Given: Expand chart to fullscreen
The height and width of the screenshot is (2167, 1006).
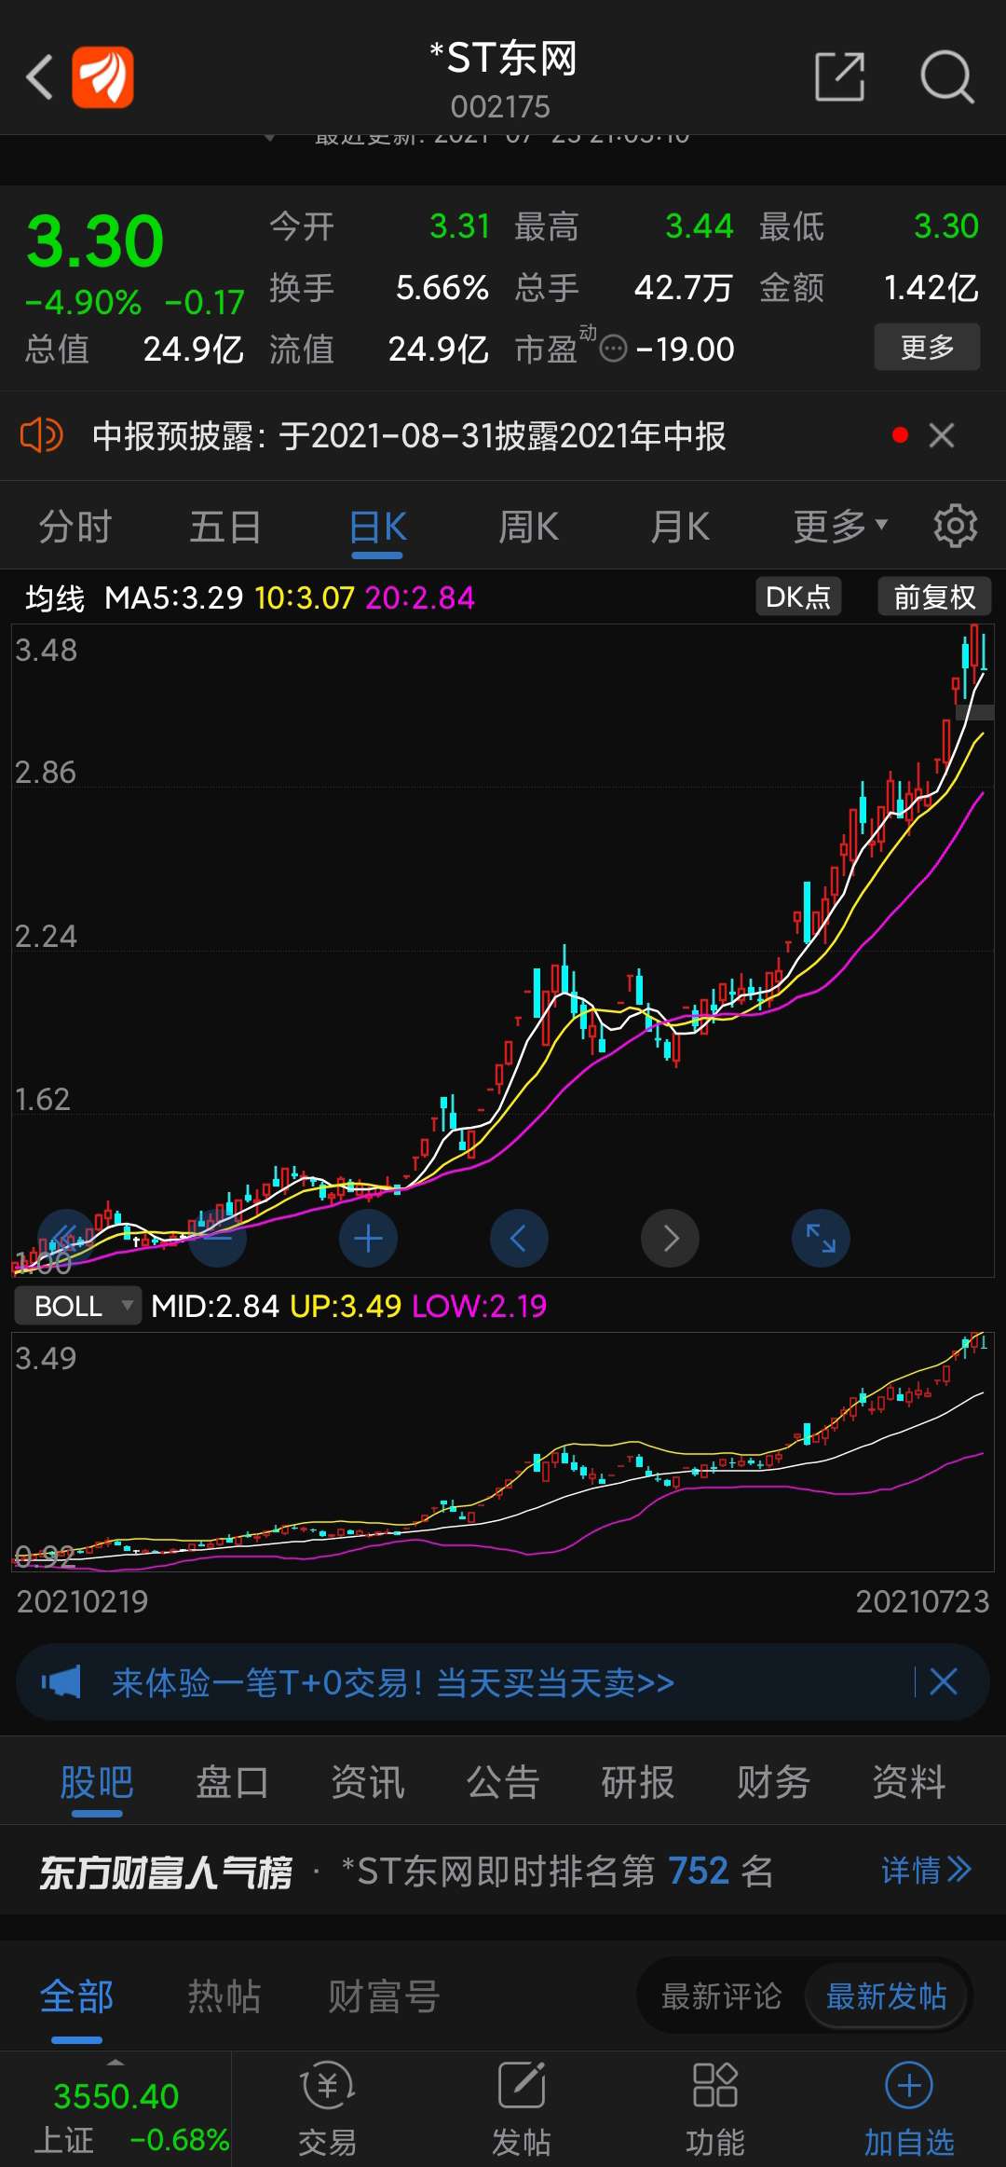Looking at the screenshot, I should (821, 1238).
